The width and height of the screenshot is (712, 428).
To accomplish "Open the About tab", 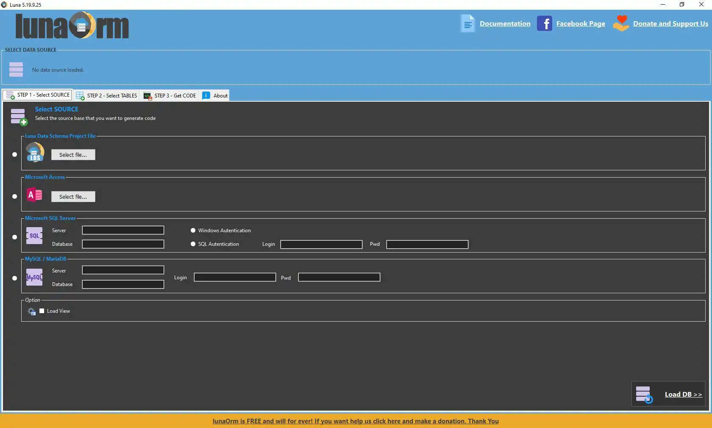I will (215, 95).
